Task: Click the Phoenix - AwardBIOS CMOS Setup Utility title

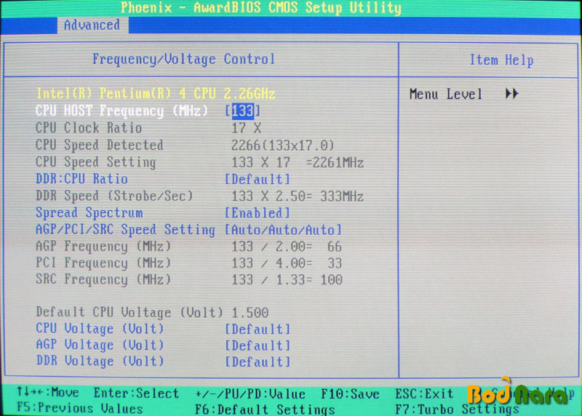Action: [x=261, y=8]
